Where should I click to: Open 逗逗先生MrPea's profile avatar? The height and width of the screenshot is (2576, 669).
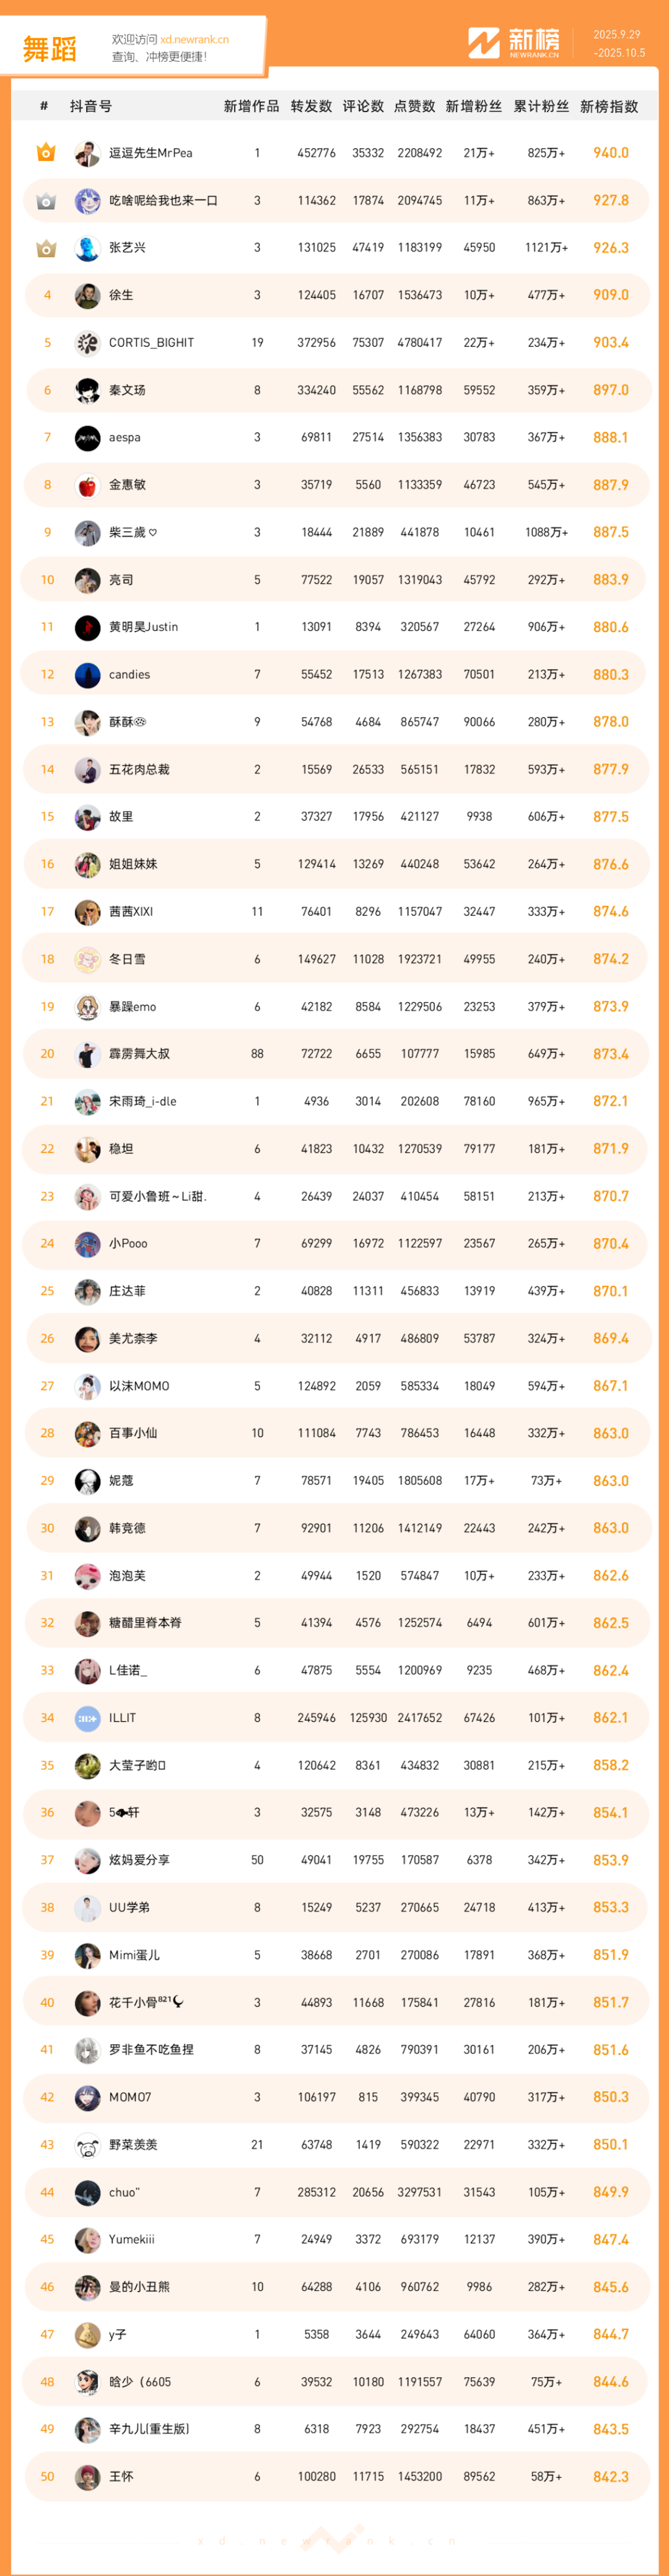pos(87,153)
